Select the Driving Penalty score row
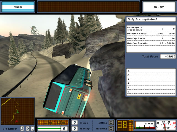 [x=151, y=43]
